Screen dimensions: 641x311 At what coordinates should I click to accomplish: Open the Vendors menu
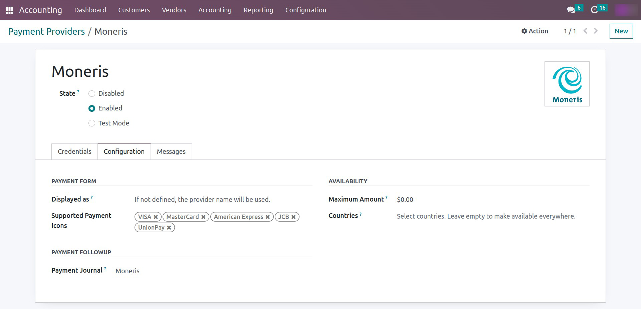click(x=174, y=10)
